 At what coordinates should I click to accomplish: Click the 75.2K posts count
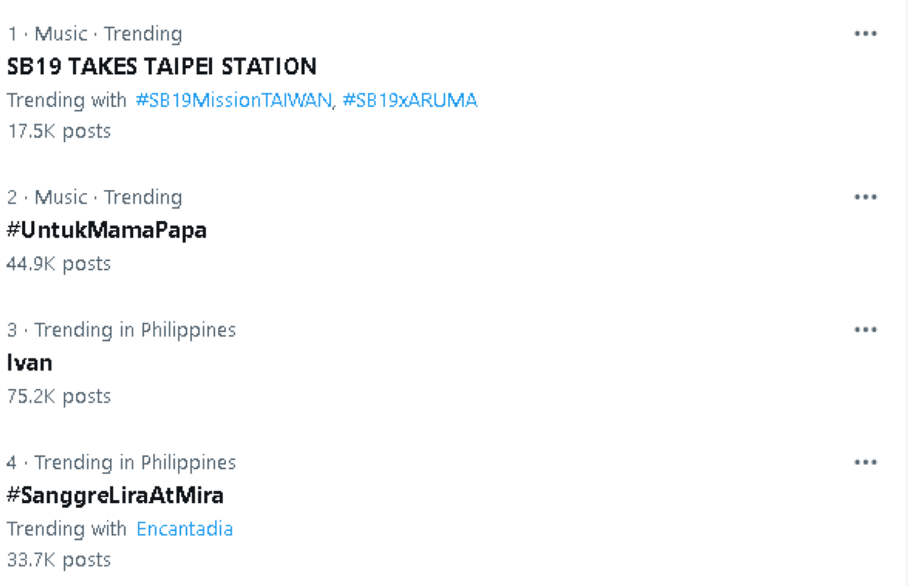tap(59, 396)
